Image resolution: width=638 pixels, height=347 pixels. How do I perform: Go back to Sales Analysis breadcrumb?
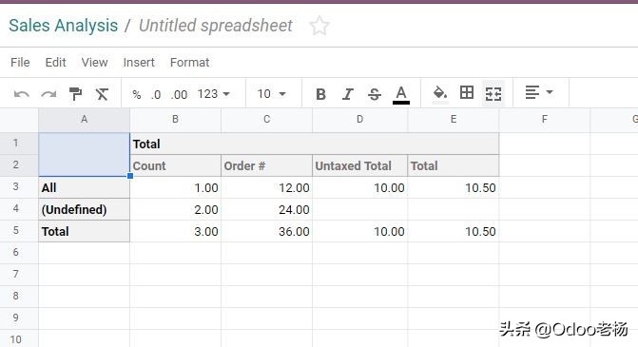coord(64,26)
